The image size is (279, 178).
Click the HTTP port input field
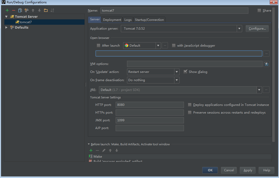(150, 105)
